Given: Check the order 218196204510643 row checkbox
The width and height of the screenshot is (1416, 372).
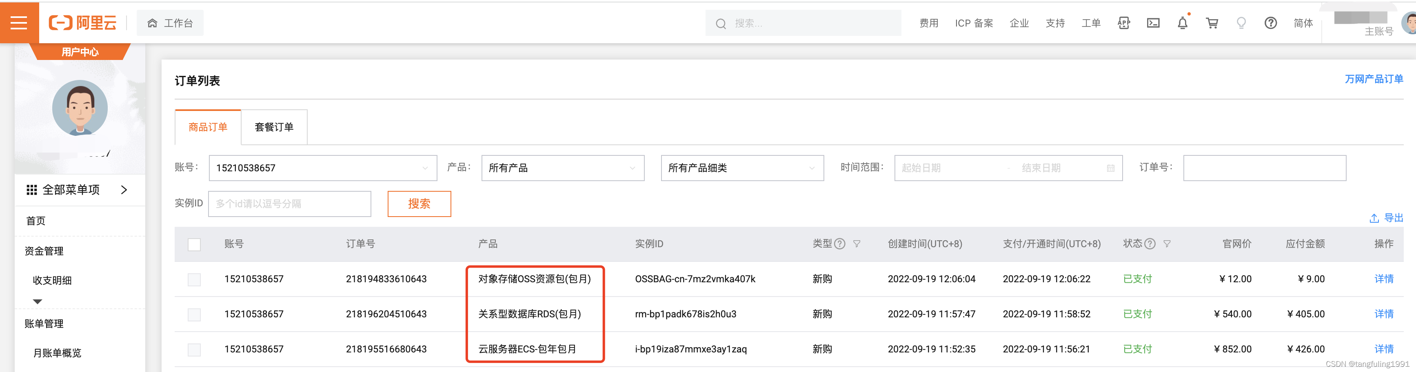Looking at the screenshot, I should tap(194, 315).
